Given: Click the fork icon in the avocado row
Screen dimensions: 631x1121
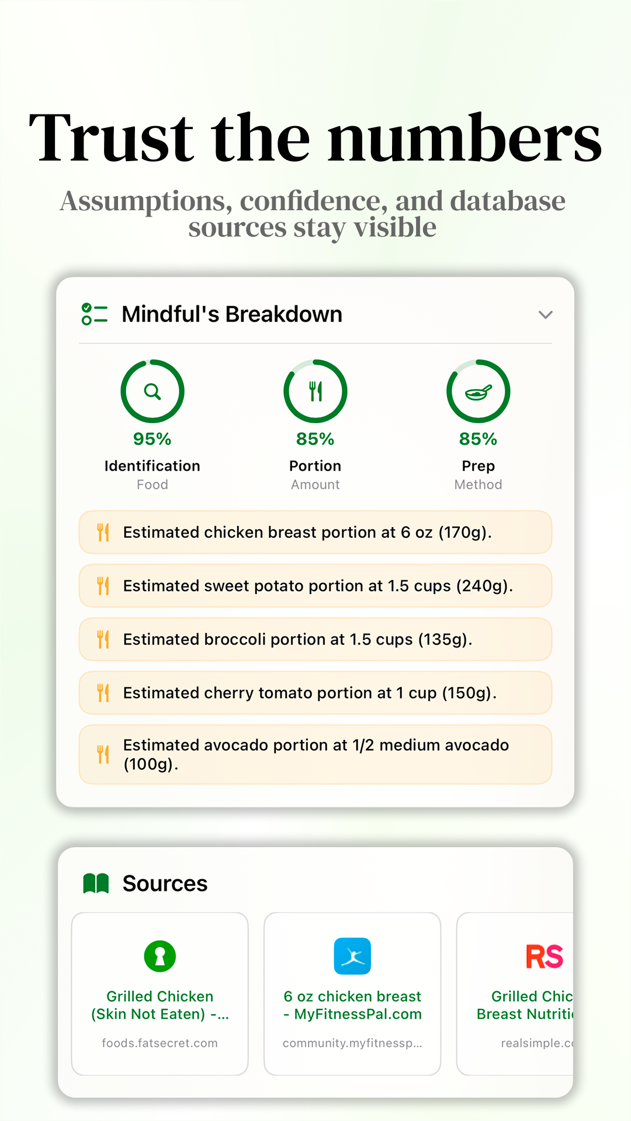Looking at the screenshot, I should (103, 754).
